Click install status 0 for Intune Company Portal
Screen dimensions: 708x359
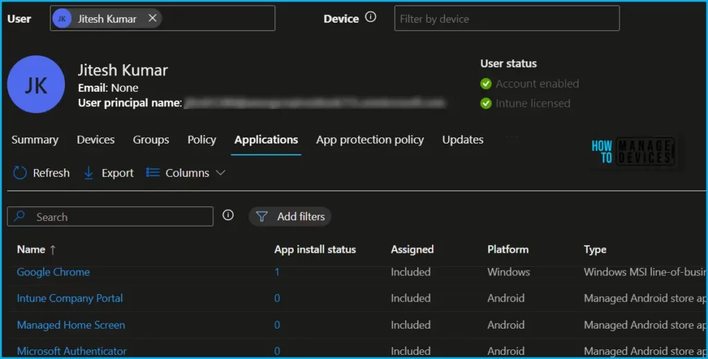(277, 298)
